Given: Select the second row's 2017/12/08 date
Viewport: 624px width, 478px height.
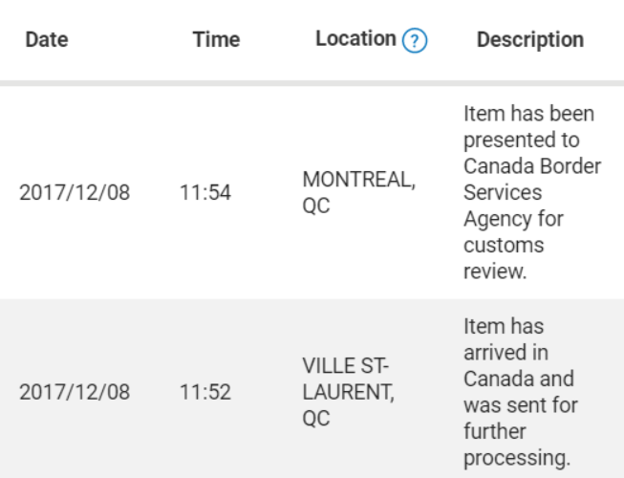Looking at the screenshot, I should pyautogui.click(x=75, y=392).
